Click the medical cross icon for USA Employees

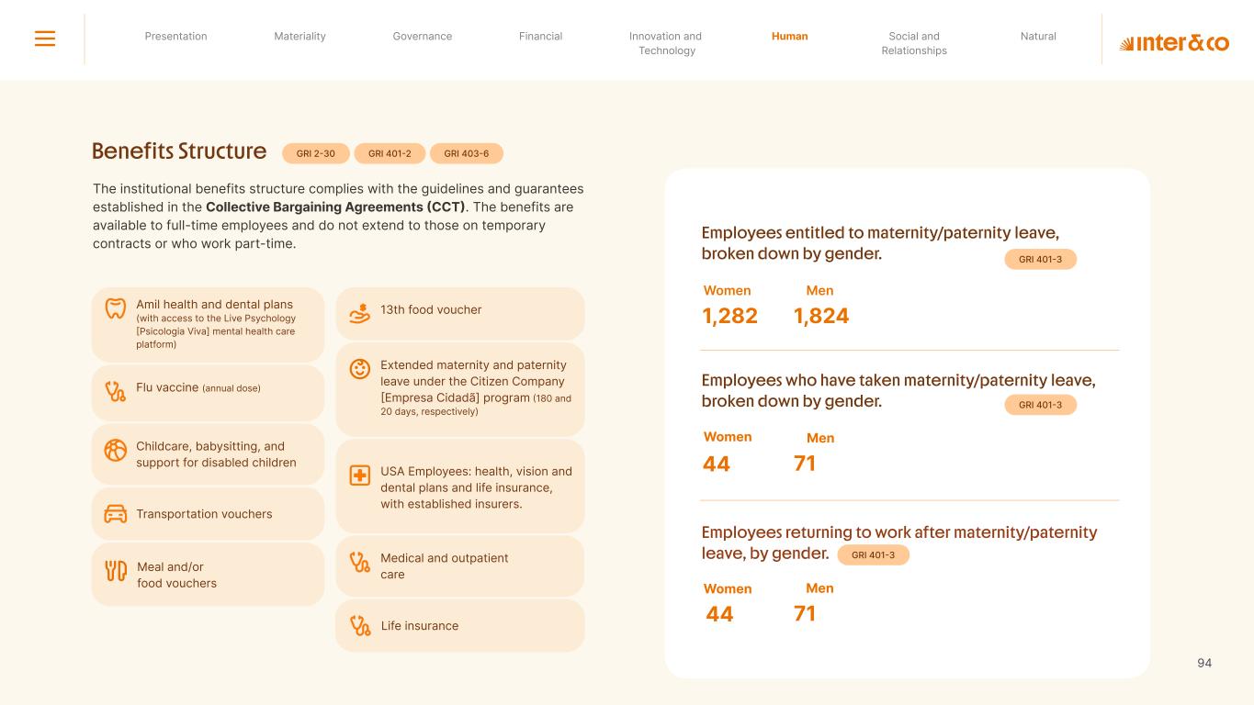[x=360, y=476]
